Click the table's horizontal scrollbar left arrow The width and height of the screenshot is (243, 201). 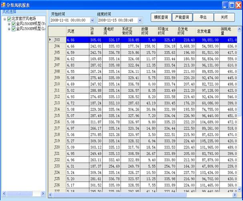coord(50,195)
